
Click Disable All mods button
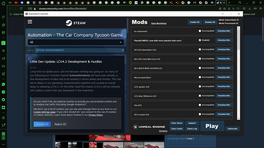pyautogui.click(x=210, y=22)
